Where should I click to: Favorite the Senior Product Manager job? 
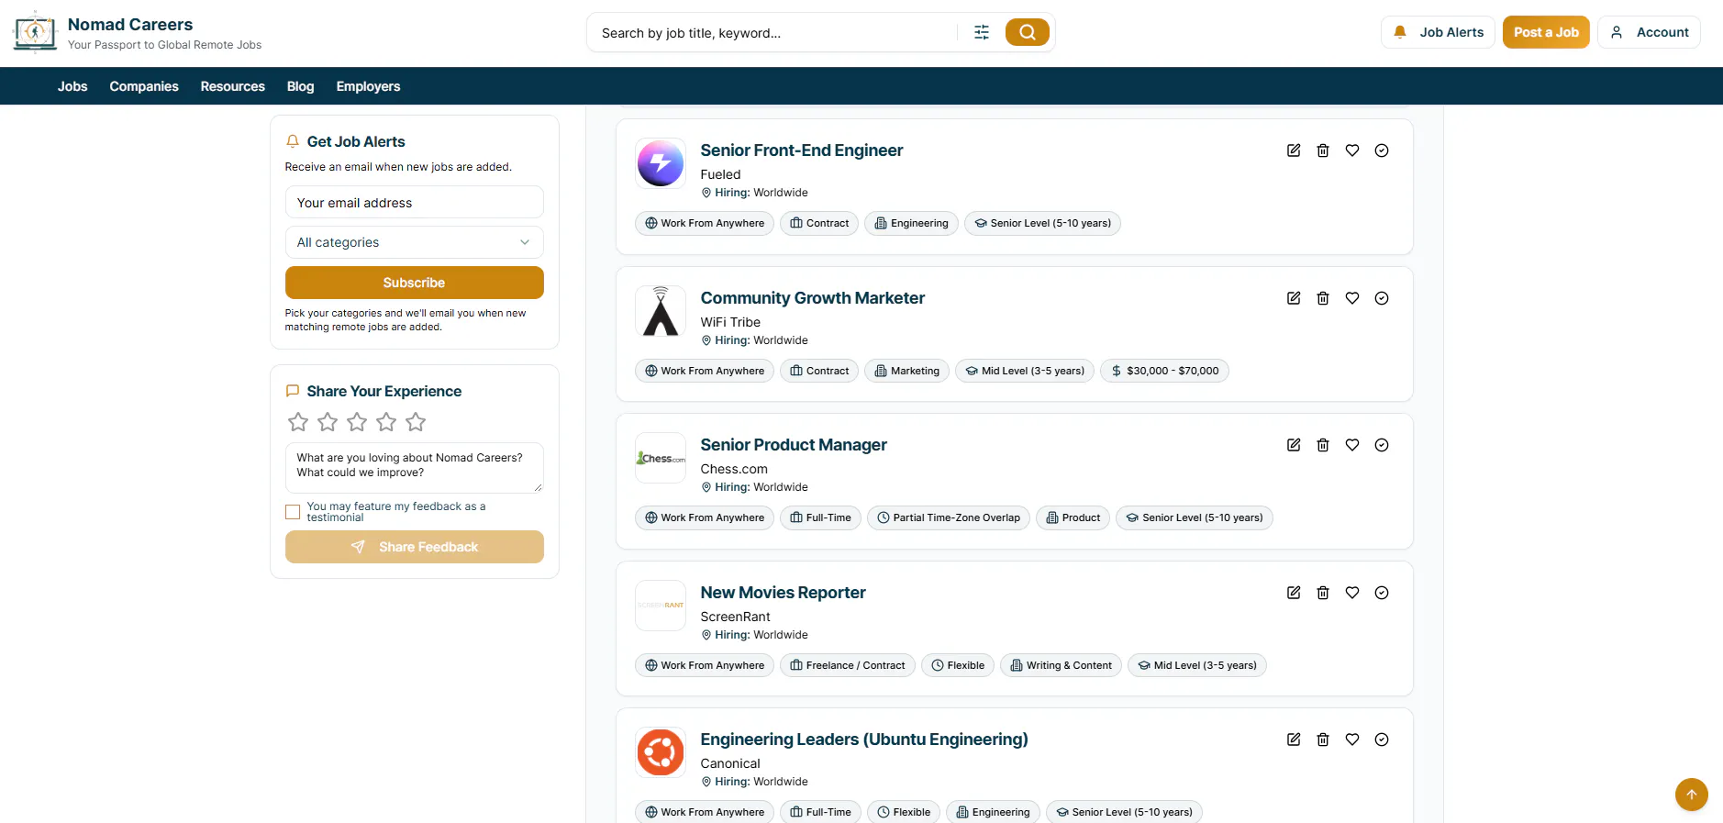click(1352, 445)
